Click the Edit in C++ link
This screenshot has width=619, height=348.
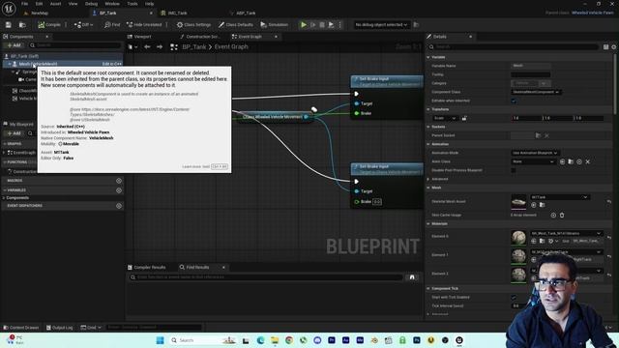pos(112,64)
